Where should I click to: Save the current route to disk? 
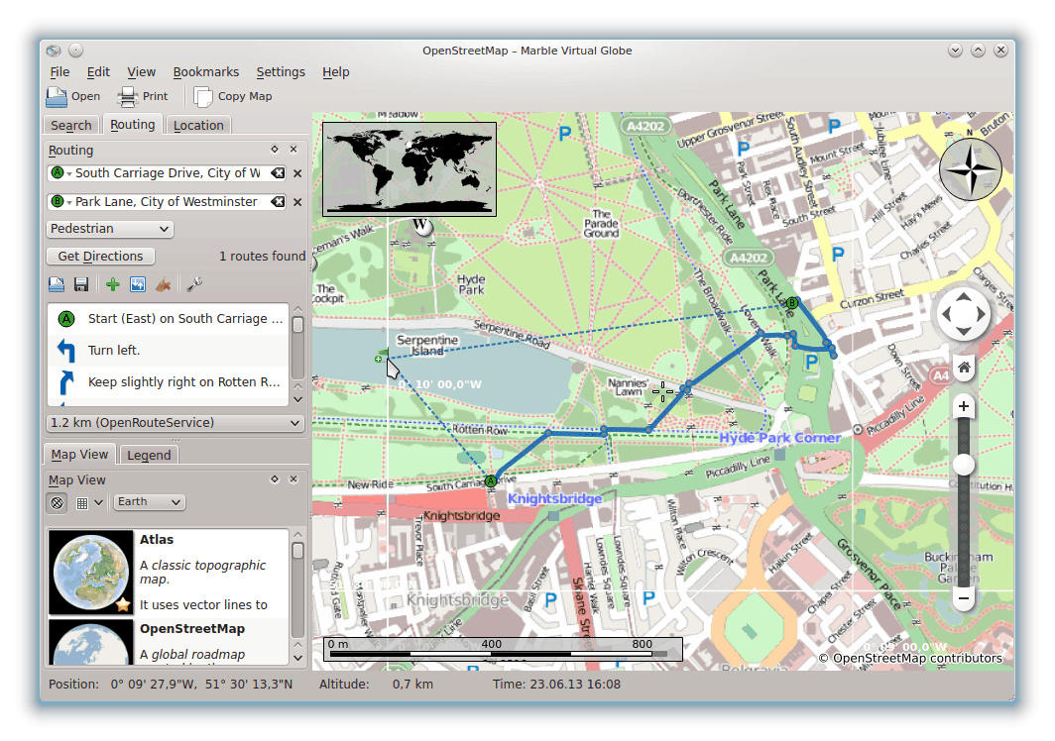pyautogui.click(x=81, y=284)
